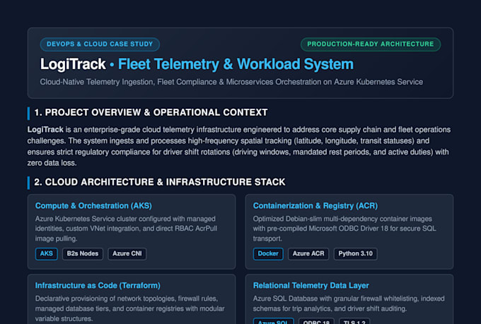Click the DEVOPS & CLOUD CASE STUDY badge
Viewport: 481px width, 324px height.
click(x=100, y=44)
